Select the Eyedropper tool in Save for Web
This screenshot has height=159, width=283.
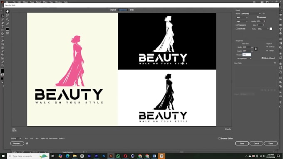pos(7,24)
